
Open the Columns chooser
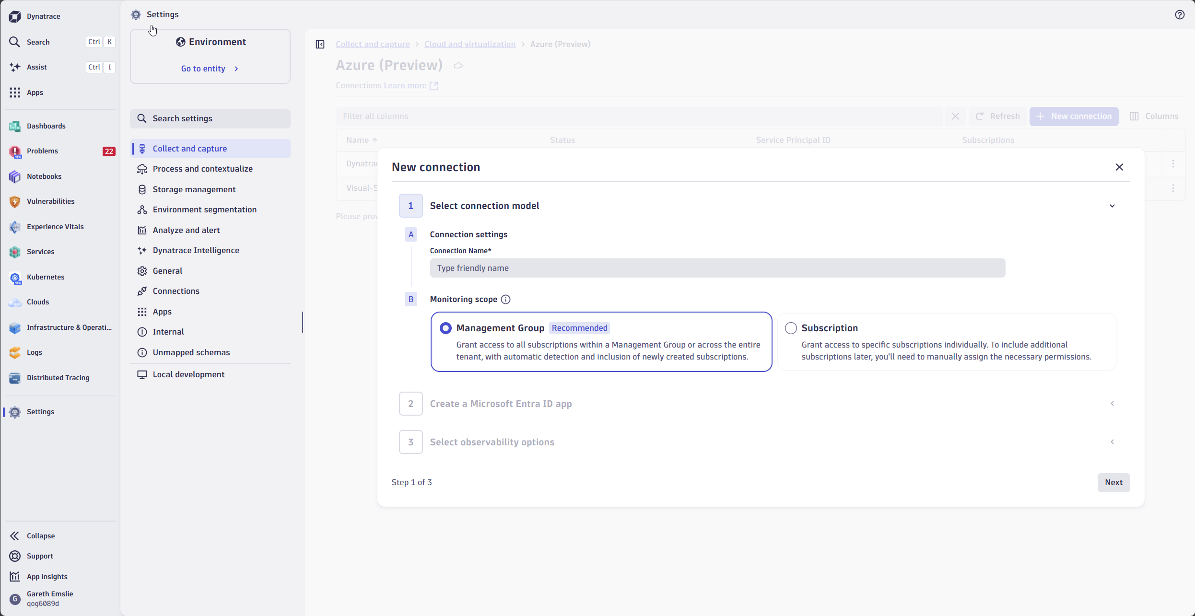click(x=1154, y=116)
